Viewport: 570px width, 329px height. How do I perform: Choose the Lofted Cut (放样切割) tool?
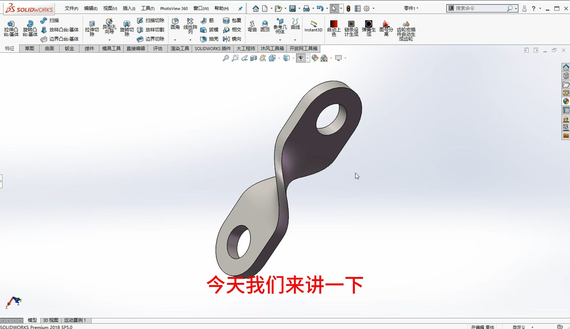tap(151, 30)
